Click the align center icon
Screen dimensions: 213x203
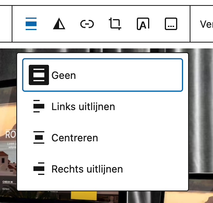point(39,137)
